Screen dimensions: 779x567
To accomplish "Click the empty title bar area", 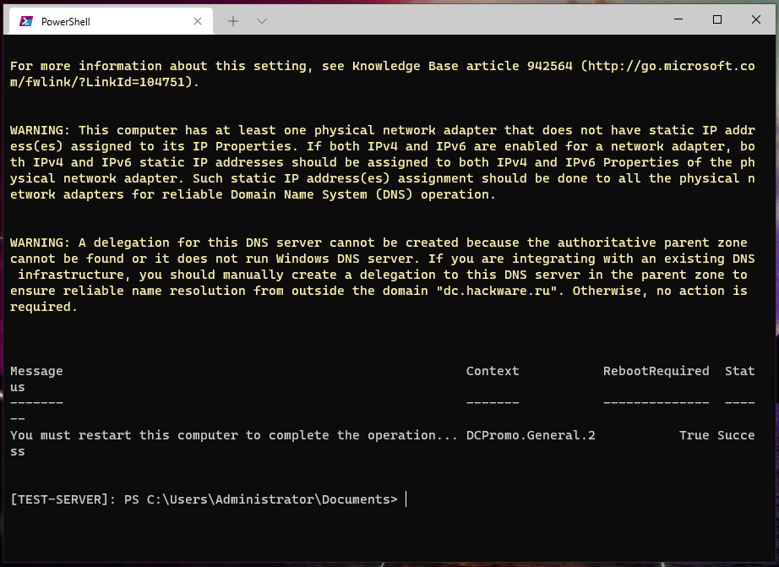I will (465, 20).
